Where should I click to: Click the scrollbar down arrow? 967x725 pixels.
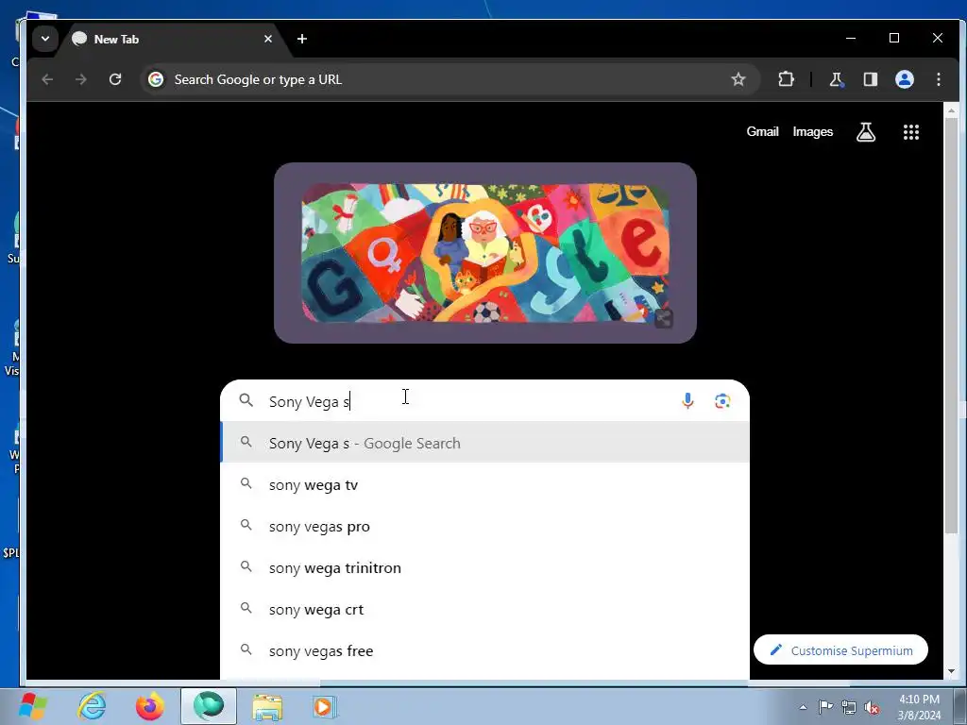point(951,671)
